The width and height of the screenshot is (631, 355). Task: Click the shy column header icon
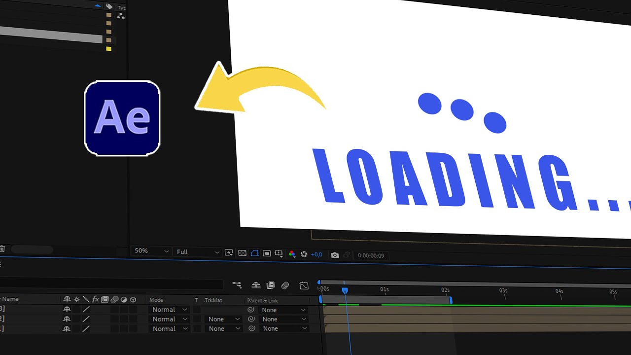click(67, 299)
